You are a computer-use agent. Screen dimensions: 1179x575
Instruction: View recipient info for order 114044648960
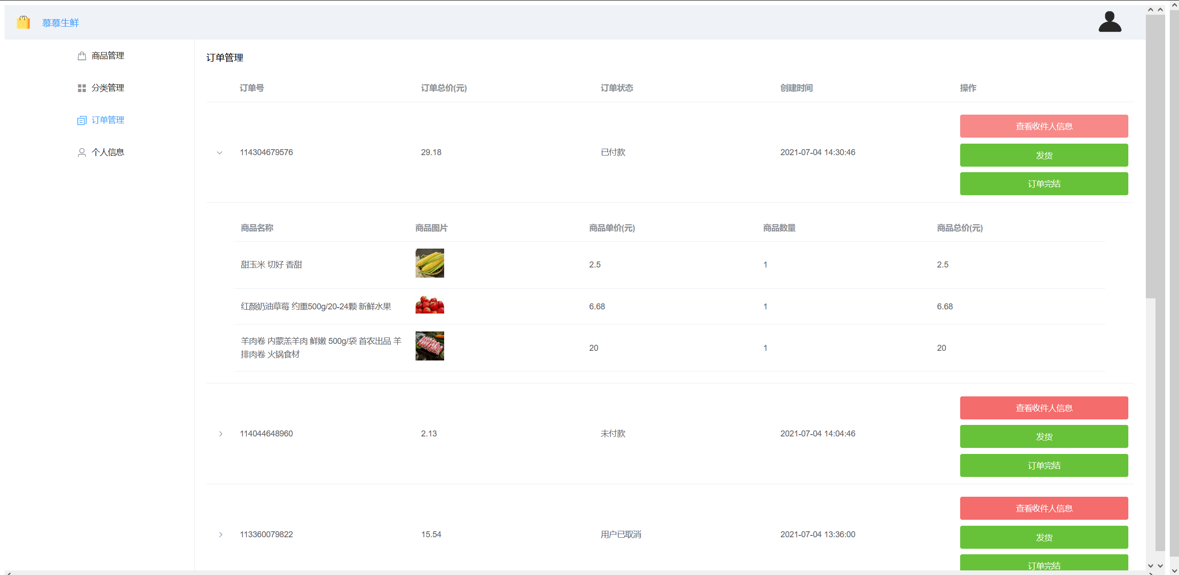click(x=1044, y=408)
